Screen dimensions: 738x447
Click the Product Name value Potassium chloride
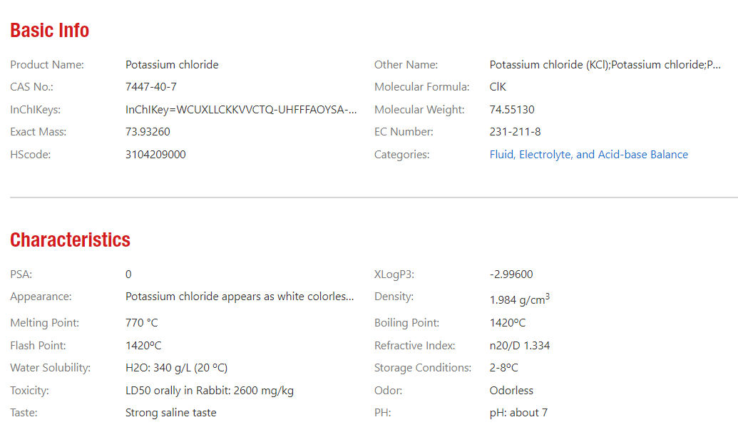coord(172,65)
